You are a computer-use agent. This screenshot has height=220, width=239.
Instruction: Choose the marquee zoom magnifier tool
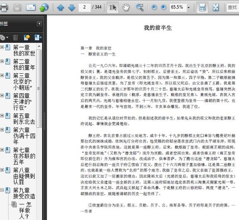pyautogui.click(x=140, y=7)
